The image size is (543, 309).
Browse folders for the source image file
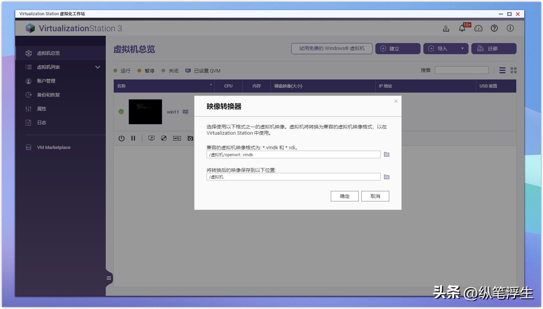tap(386, 154)
